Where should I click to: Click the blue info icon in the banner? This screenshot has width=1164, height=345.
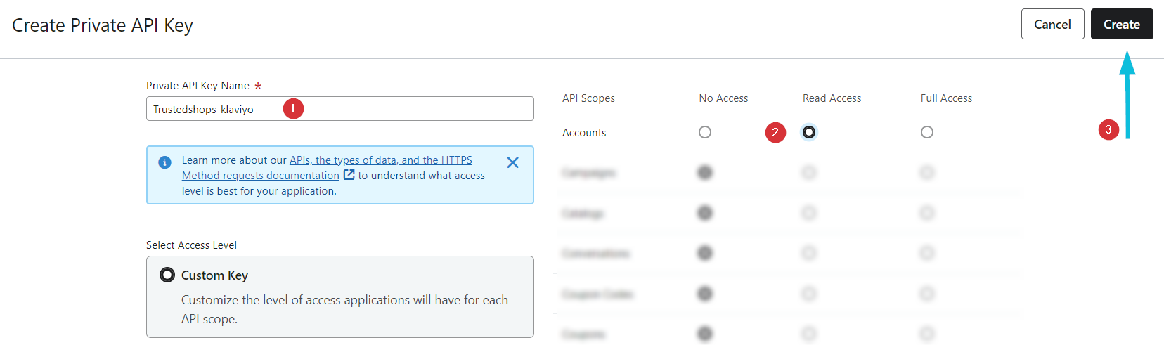tap(164, 162)
